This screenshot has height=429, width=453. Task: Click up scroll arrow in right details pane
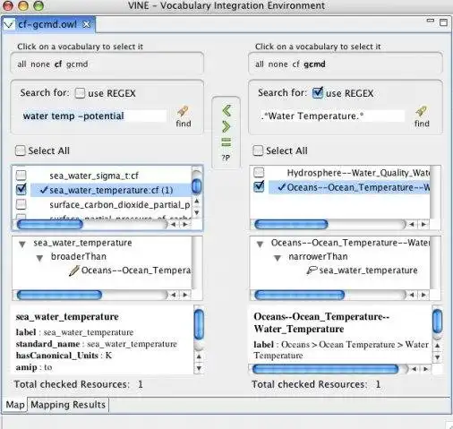click(437, 346)
